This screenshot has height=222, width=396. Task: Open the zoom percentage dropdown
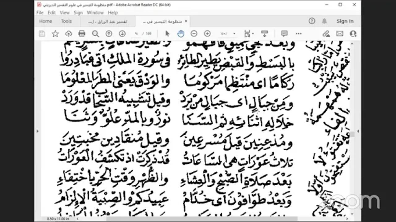(234, 34)
